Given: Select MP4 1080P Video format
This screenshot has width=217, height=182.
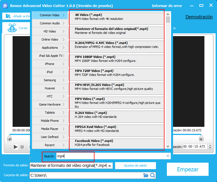Looking at the screenshot, I should click(x=116, y=61).
